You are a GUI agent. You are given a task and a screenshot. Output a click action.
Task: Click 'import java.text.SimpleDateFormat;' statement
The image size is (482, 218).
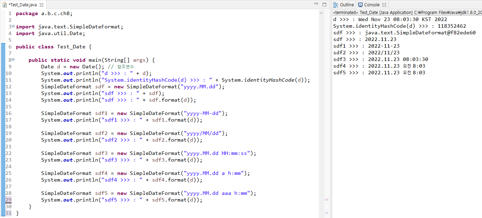(x=70, y=27)
